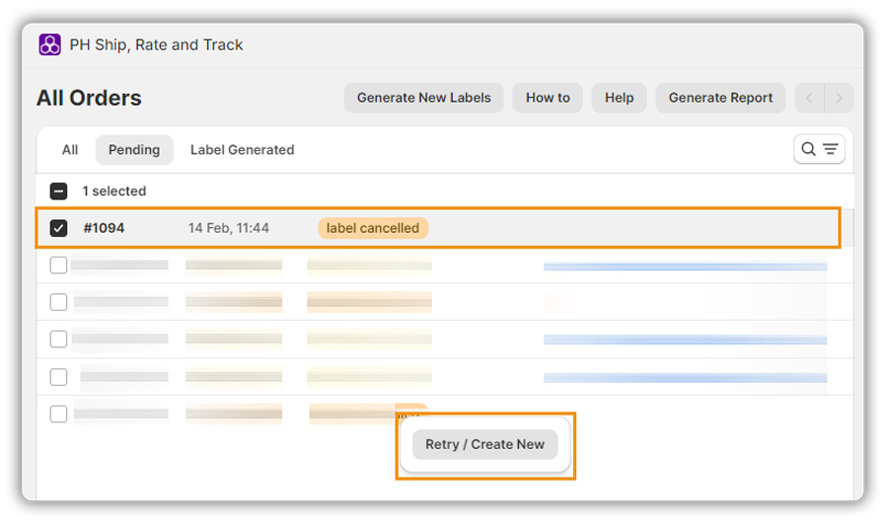The width and height of the screenshot is (888, 526).
Task: Click the Help button
Action: click(619, 98)
